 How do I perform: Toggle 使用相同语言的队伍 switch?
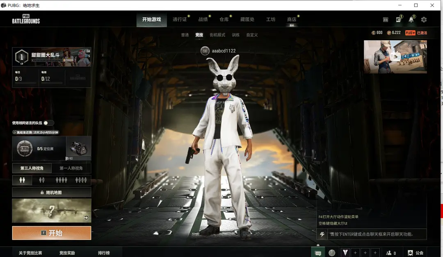point(48,123)
